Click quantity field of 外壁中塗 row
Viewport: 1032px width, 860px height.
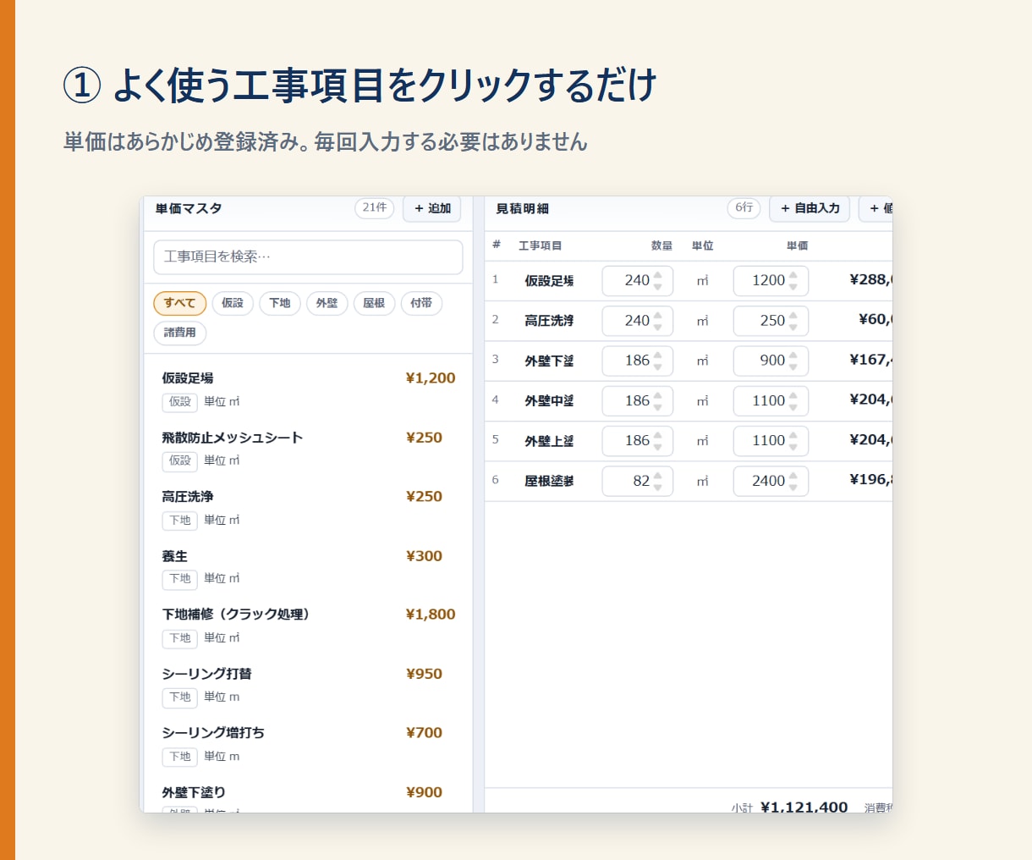[x=637, y=401]
